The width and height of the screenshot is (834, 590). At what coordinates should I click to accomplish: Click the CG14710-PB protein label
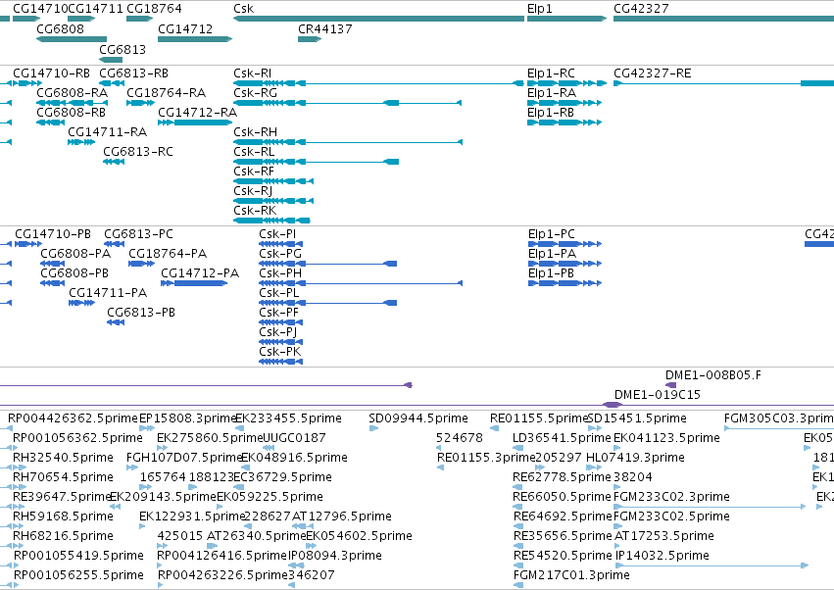click(x=53, y=234)
